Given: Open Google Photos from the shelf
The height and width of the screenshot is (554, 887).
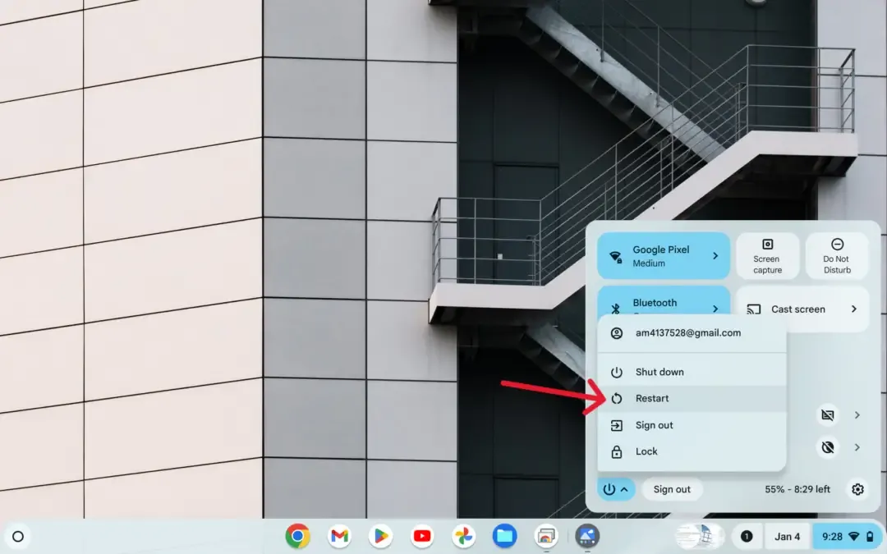Looking at the screenshot, I should point(463,536).
